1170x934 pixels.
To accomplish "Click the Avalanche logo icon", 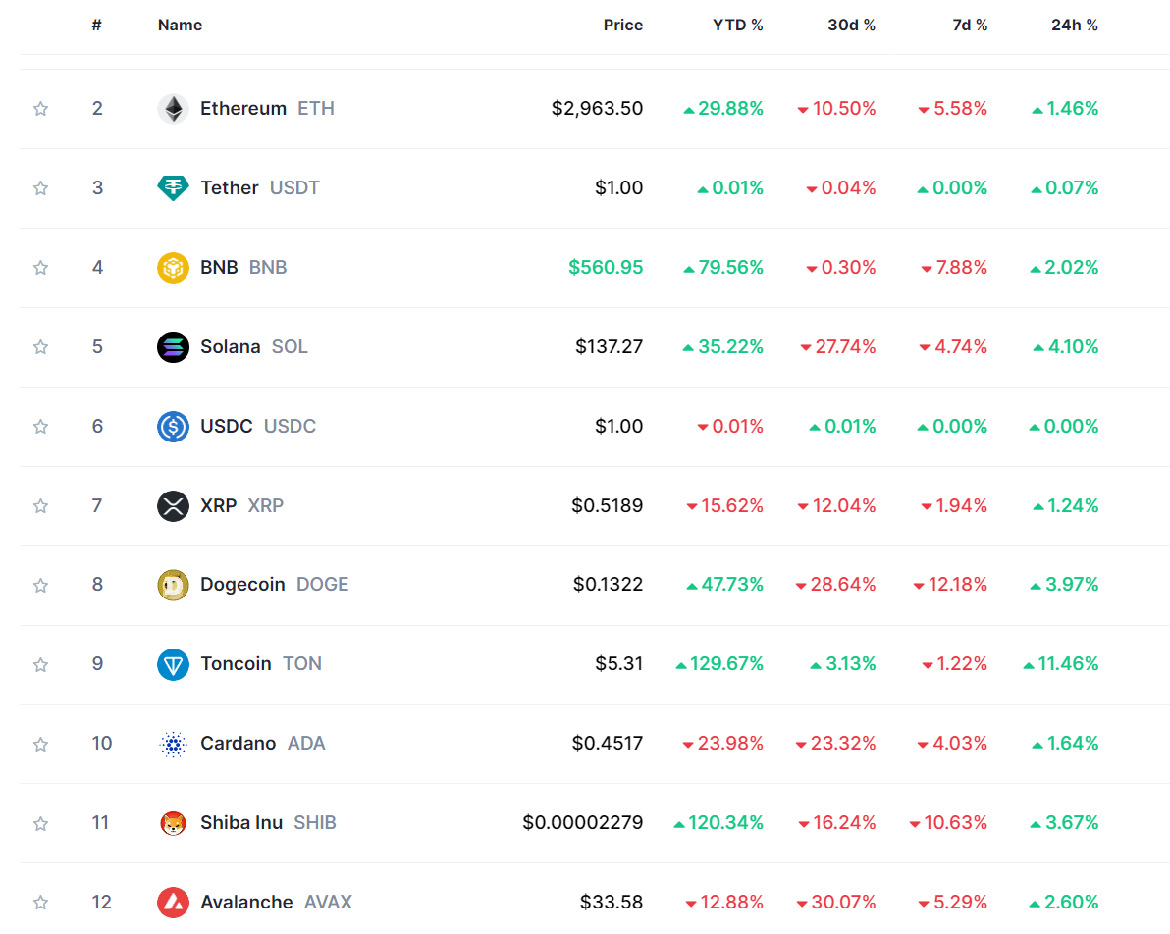I will pos(174,903).
